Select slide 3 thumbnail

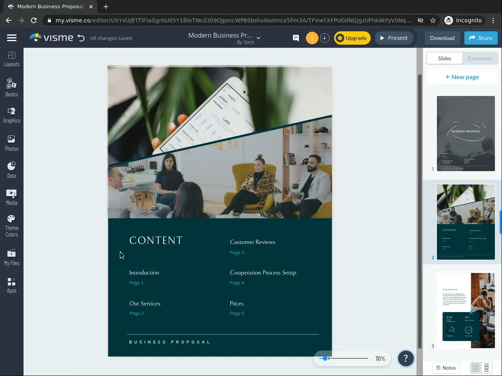(466, 311)
